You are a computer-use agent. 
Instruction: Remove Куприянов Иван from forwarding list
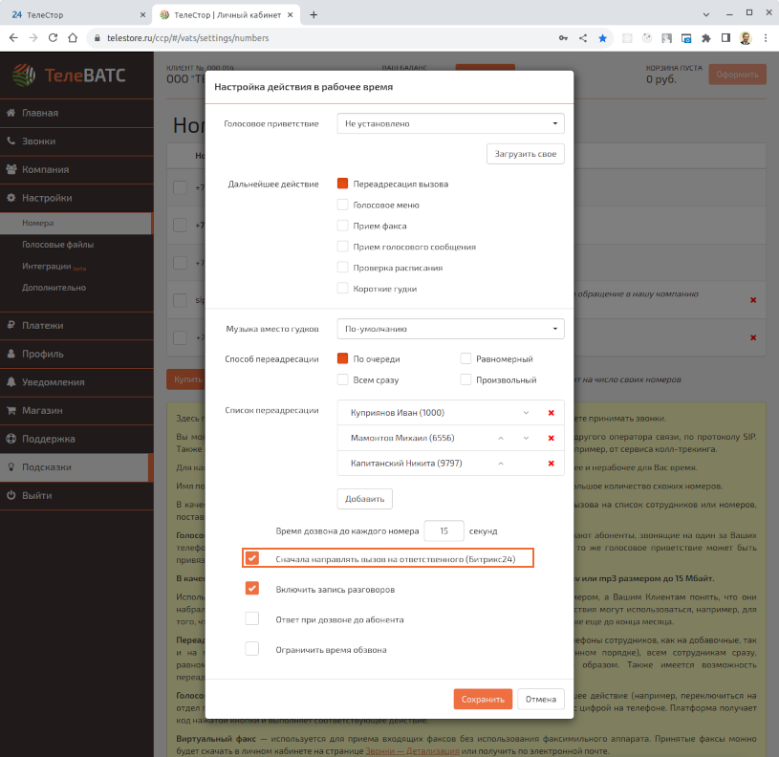pyautogui.click(x=551, y=413)
